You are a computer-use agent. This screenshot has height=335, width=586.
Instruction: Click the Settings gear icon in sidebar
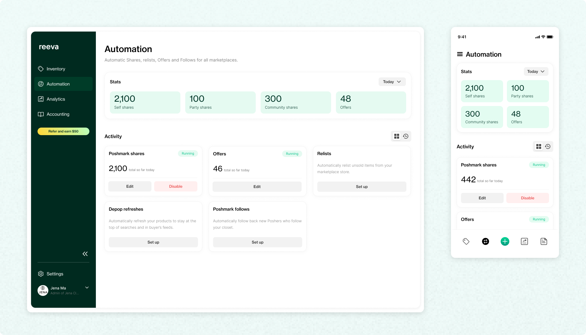(x=41, y=274)
